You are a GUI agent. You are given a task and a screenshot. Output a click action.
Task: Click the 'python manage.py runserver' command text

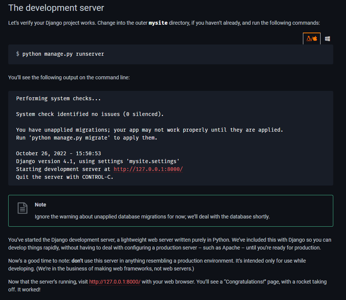[63, 54]
